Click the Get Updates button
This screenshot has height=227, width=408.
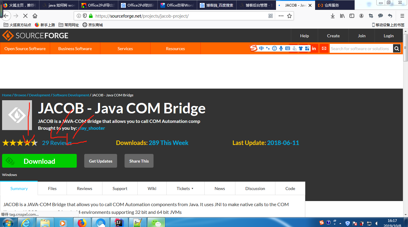coord(101,161)
